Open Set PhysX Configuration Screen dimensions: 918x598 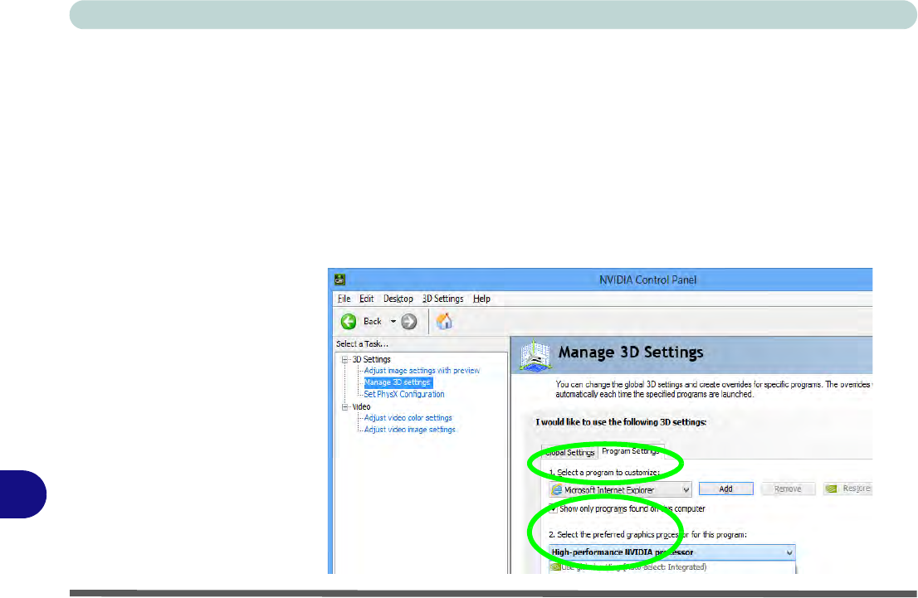point(404,394)
